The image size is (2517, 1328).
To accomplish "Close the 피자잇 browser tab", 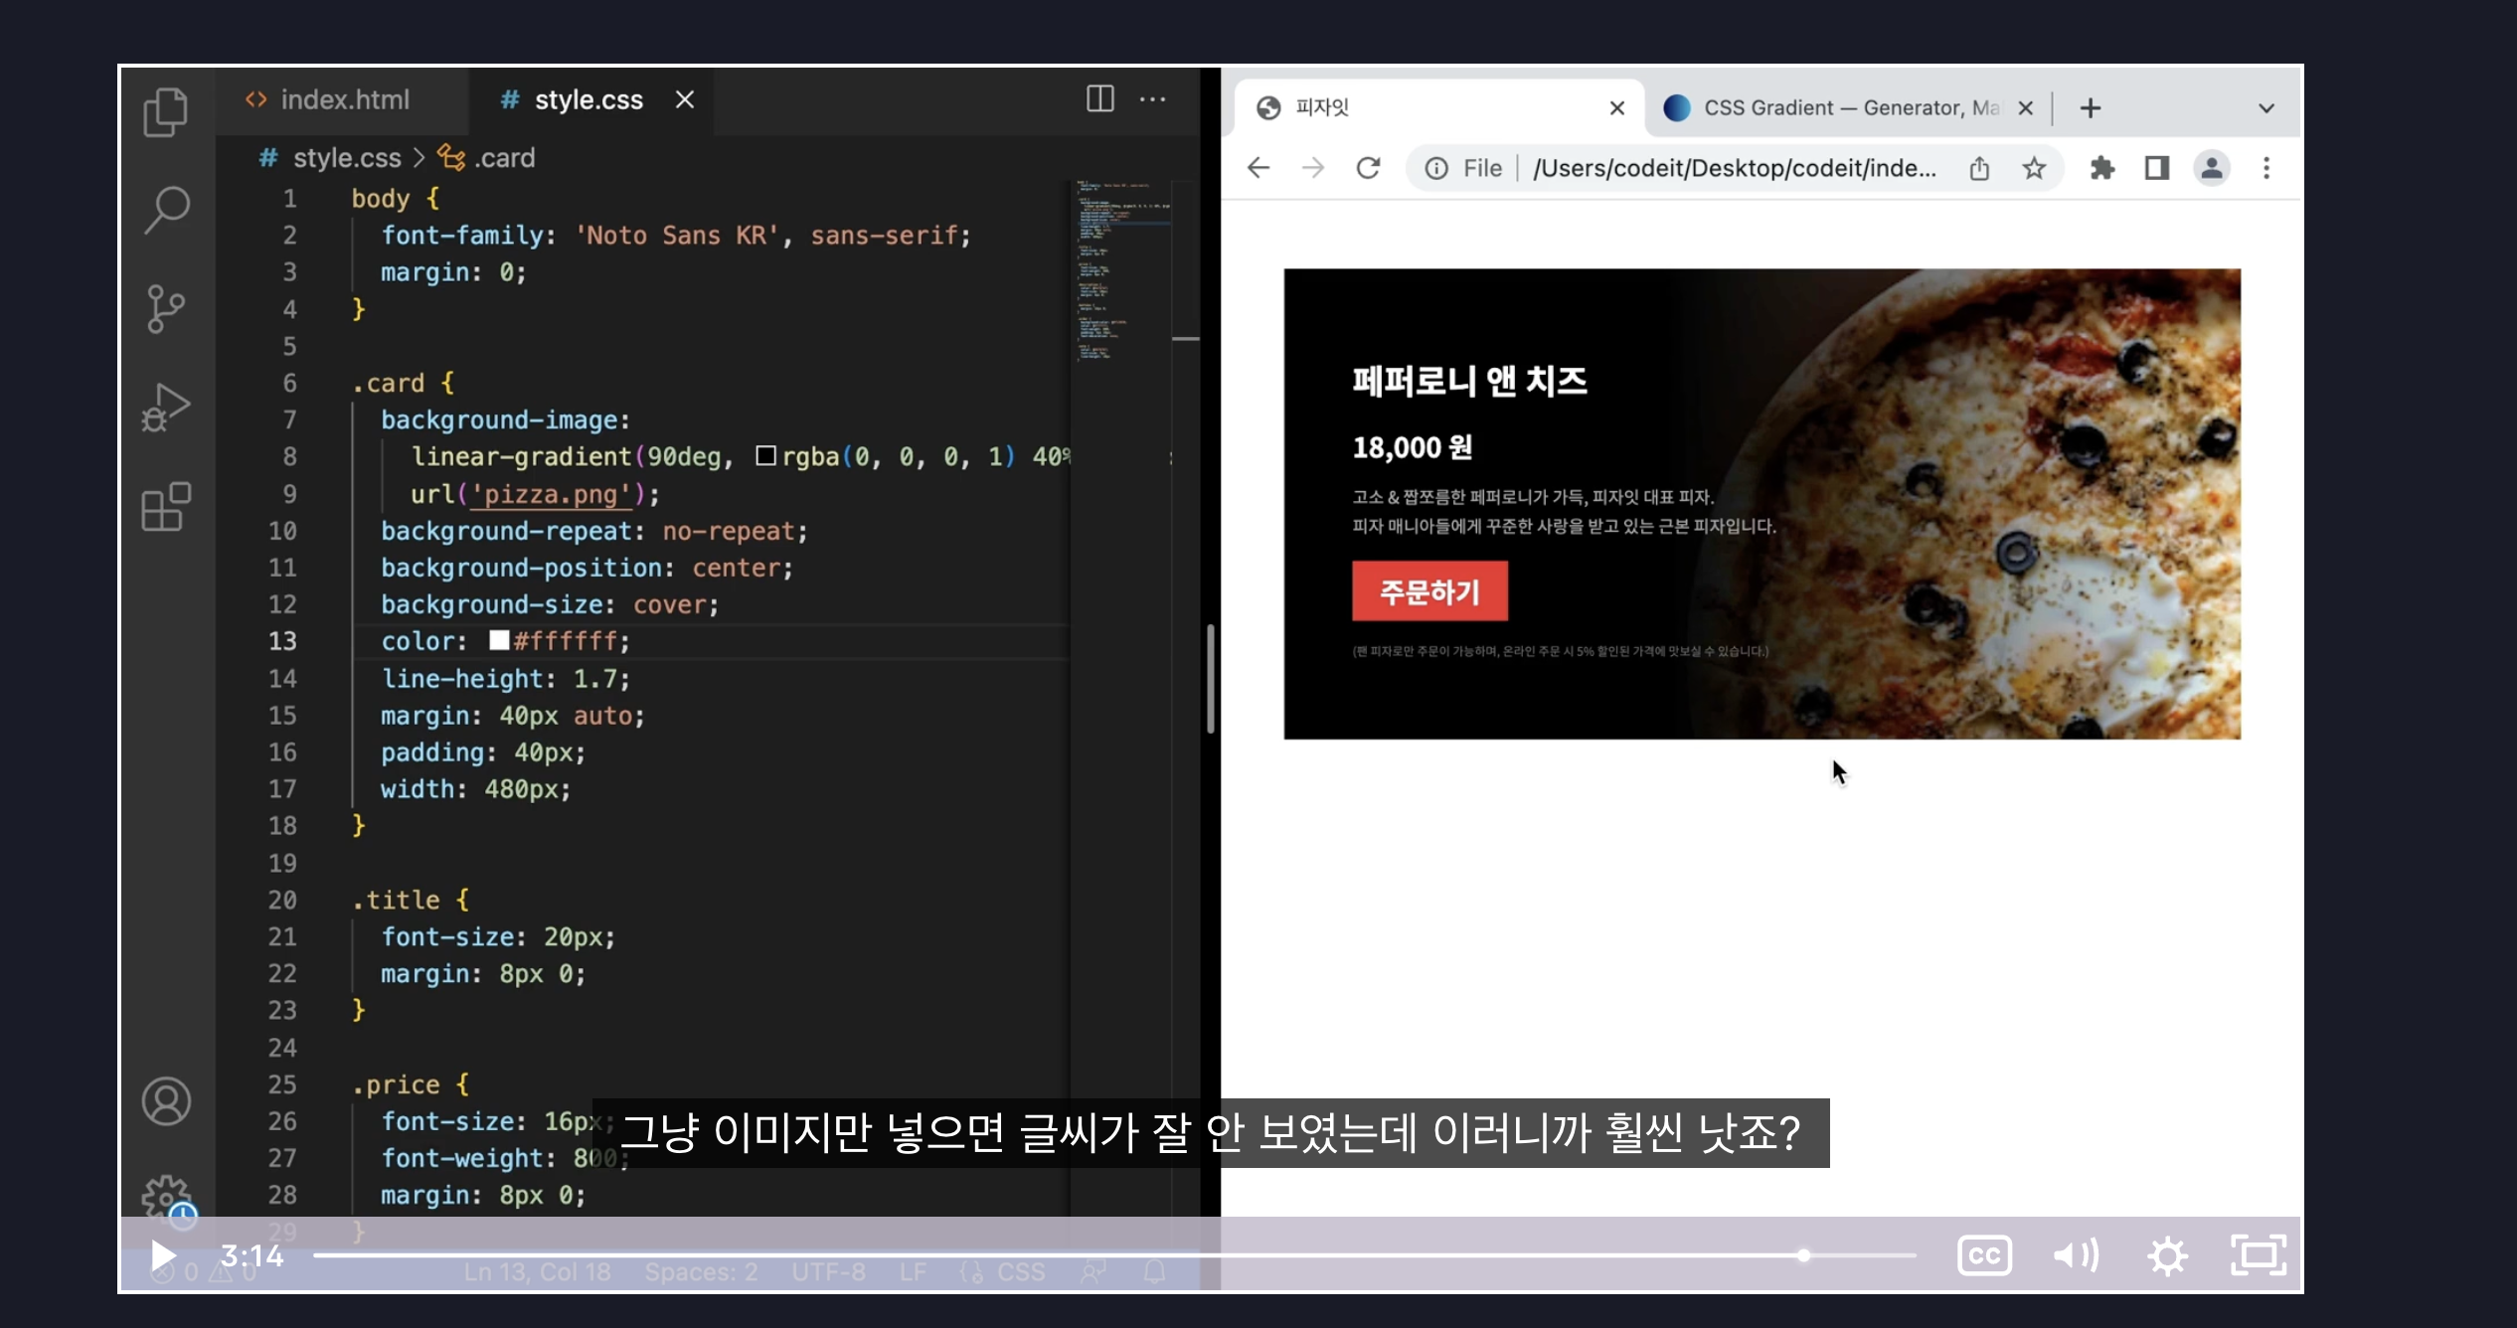I will point(1617,108).
